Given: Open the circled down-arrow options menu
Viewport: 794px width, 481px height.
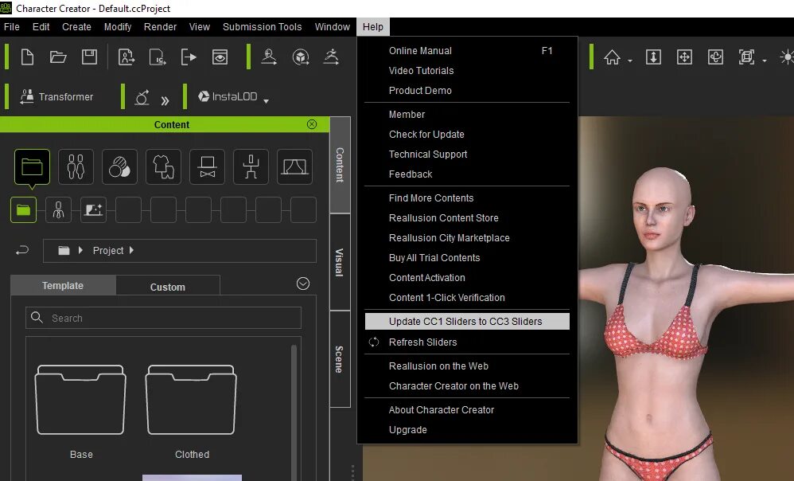Looking at the screenshot, I should pyautogui.click(x=303, y=284).
